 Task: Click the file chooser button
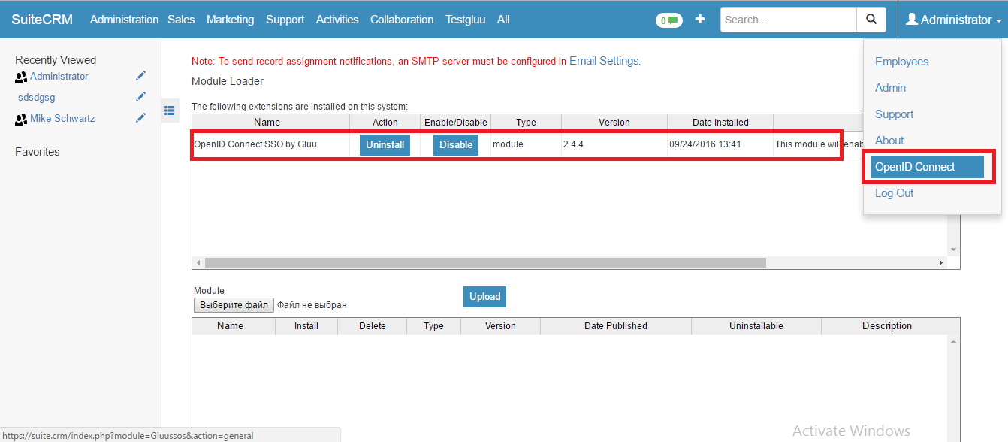(234, 305)
